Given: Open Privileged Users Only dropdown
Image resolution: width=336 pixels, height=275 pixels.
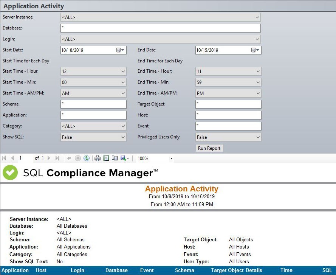Looking at the screenshot, I should pyautogui.click(x=258, y=137).
